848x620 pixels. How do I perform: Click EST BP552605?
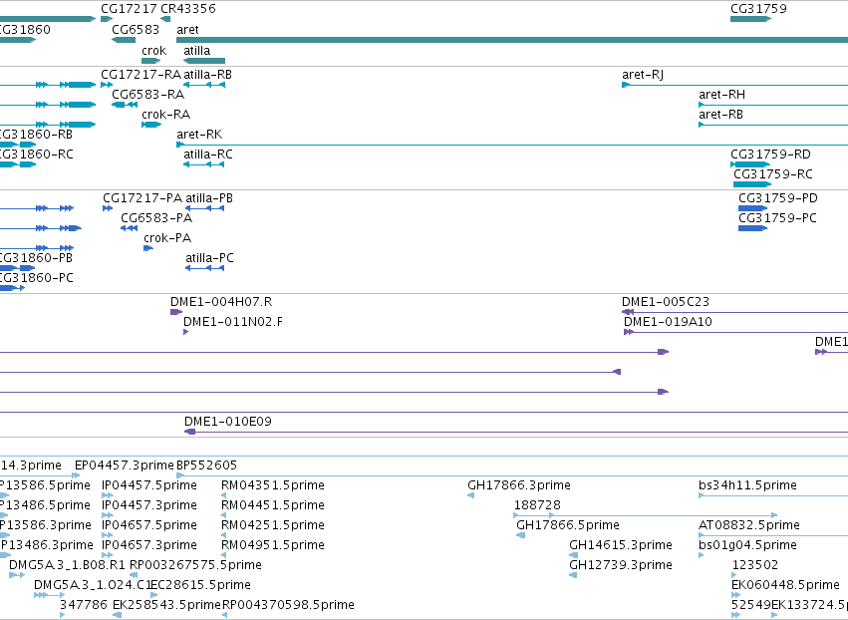pos(206,465)
